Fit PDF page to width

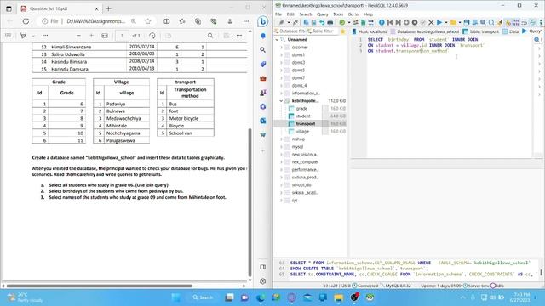(x=105, y=36)
